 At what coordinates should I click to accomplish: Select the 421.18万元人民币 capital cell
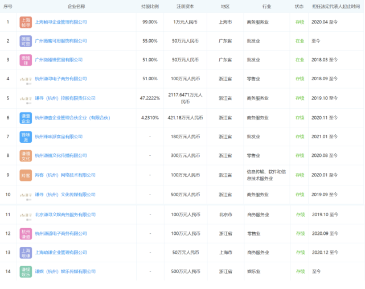[x=185, y=118]
